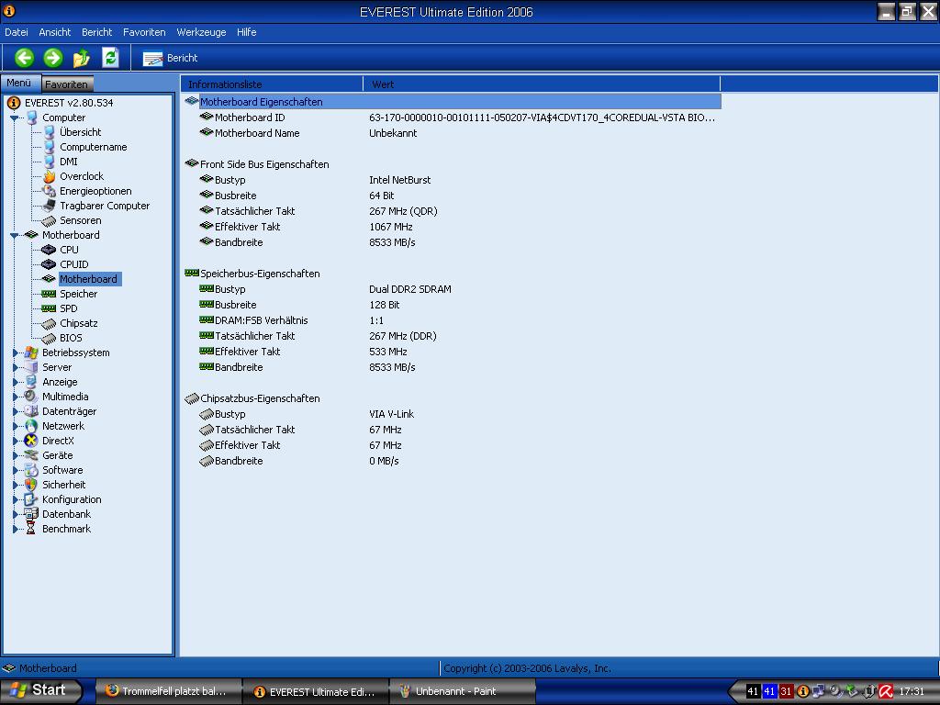Select the Overclock flame icon

click(50, 177)
